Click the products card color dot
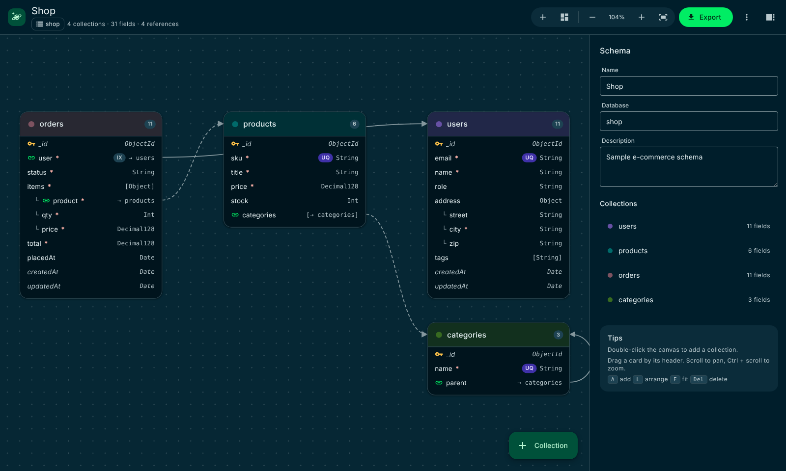 click(235, 124)
